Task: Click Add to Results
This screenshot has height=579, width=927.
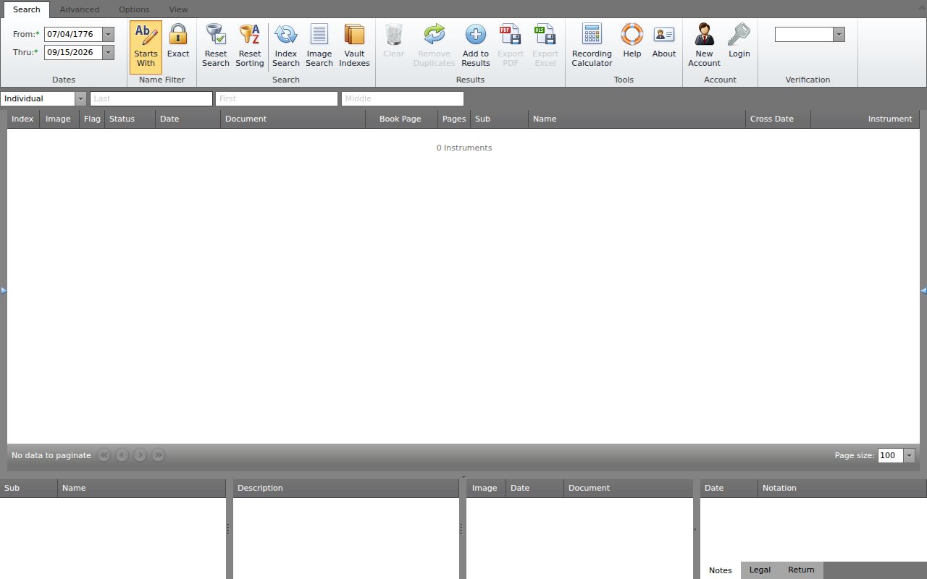Action: 476,46
